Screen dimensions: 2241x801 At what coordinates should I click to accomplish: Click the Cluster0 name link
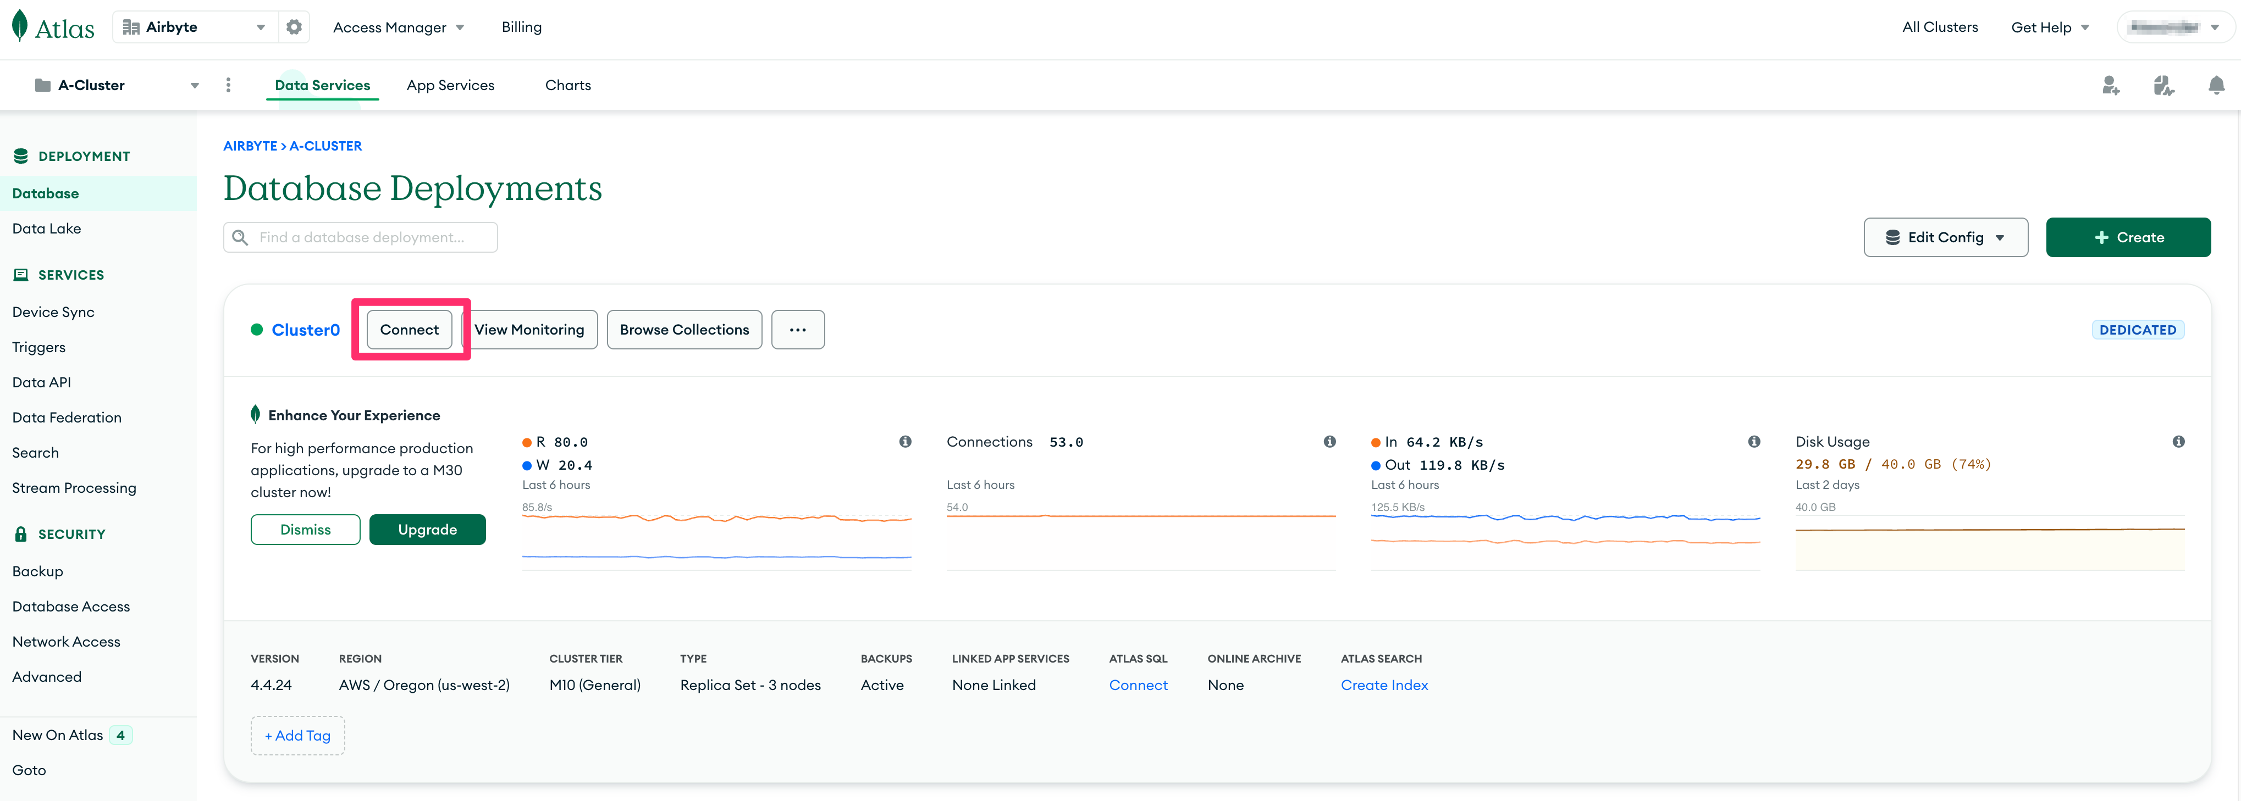click(x=305, y=330)
